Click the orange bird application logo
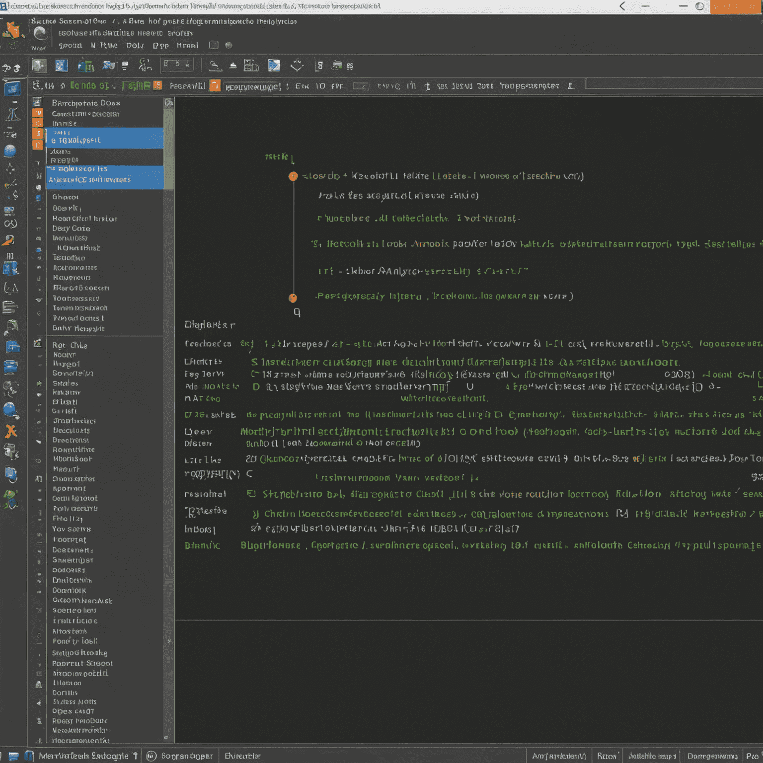 pyautogui.click(x=13, y=30)
